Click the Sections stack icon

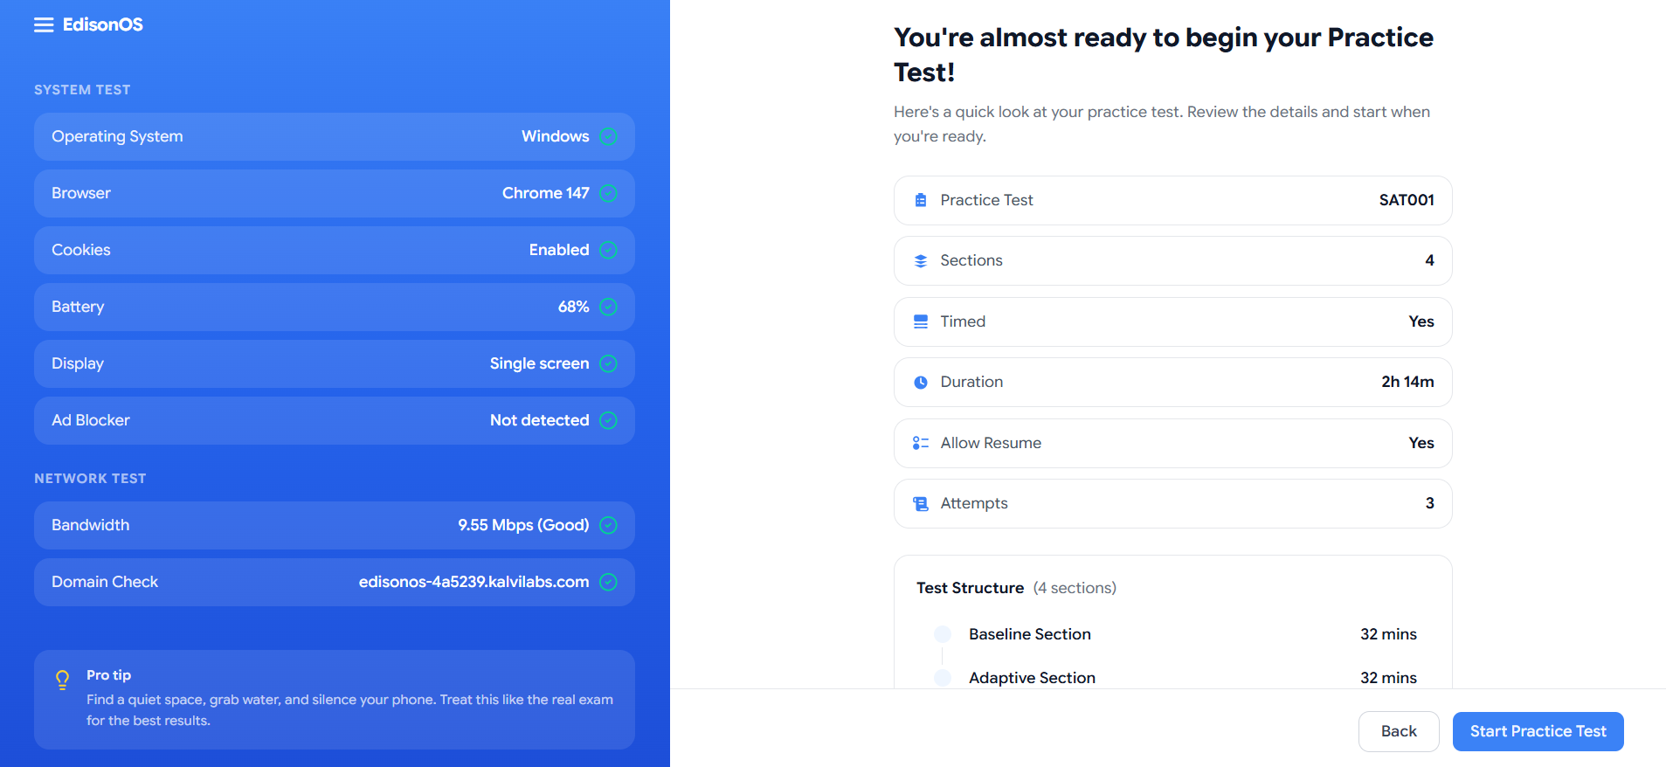(920, 260)
